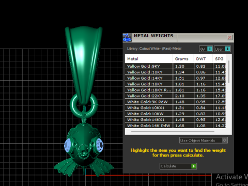Select the White Gold:10KW row
Viewport: 248px width, 186px height.
pos(175,114)
